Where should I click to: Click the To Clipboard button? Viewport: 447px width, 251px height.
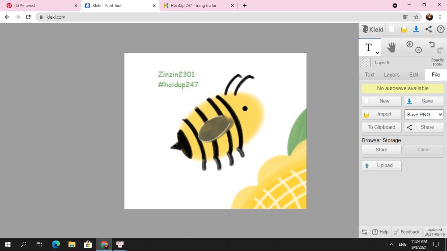point(382,127)
